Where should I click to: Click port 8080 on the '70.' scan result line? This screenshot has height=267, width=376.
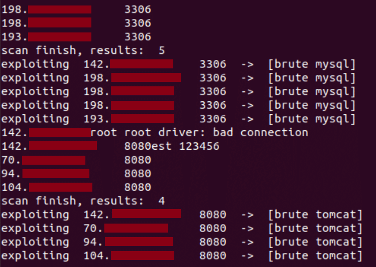[x=137, y=160]
